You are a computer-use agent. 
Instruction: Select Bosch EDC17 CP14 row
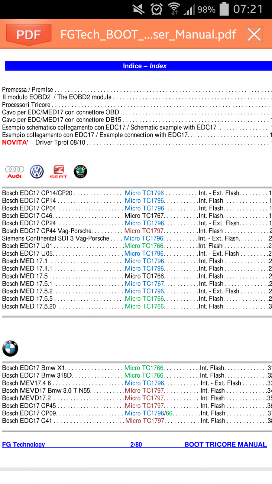click(x=137, y=201)
